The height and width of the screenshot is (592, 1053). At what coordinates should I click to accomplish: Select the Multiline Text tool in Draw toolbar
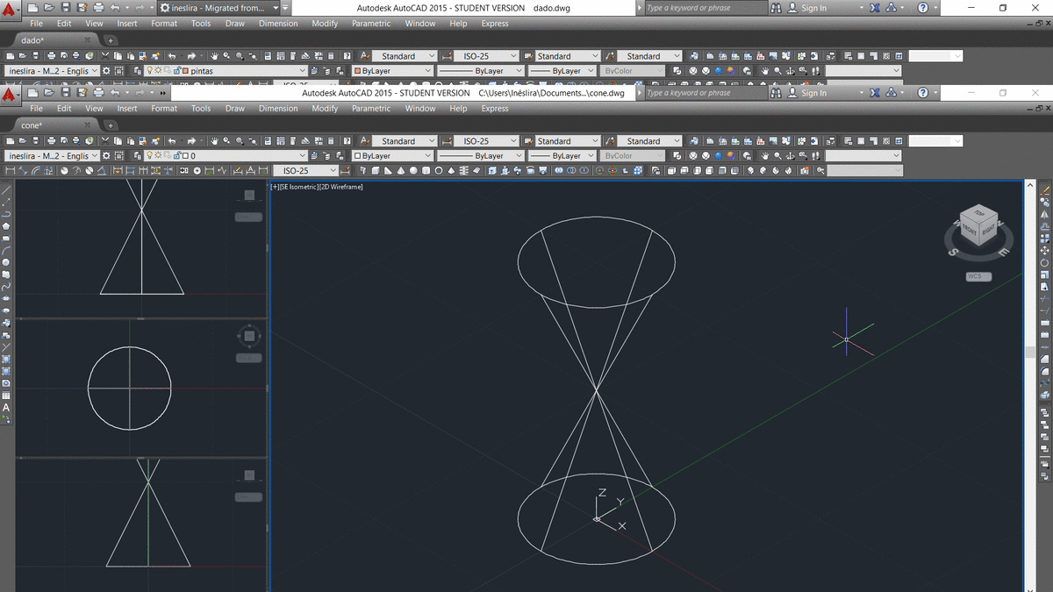(6, 407)
